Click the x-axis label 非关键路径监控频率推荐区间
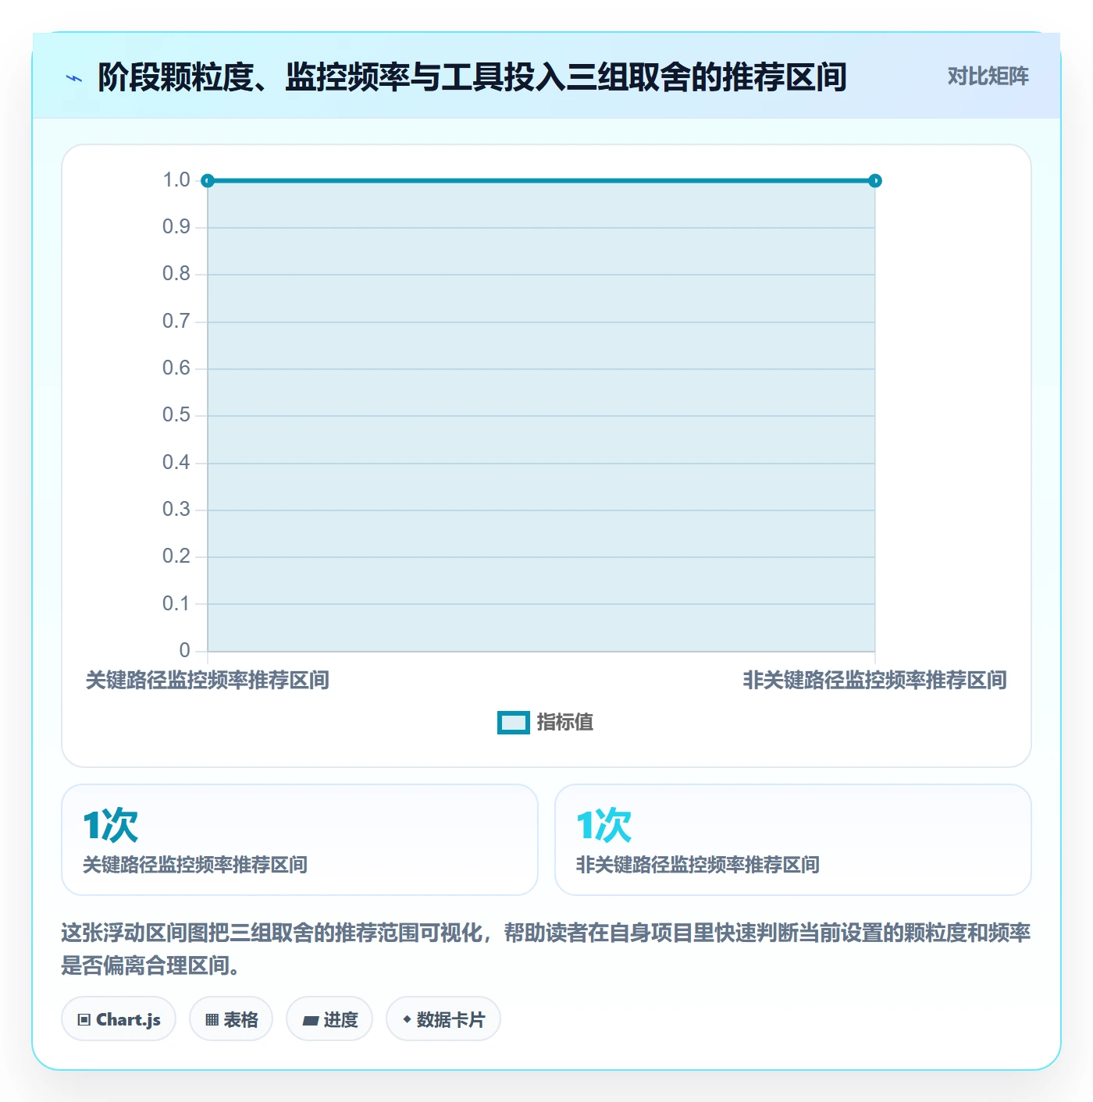Screen dimensions: 1093x1102 tap(875, 681)
